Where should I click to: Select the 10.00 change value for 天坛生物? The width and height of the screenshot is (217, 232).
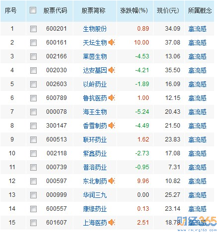[x=142, y=43]
